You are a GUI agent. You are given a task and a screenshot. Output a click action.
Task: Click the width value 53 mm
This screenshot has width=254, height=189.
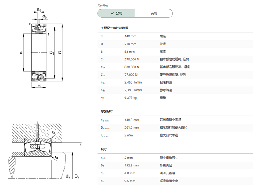coord(130,52)
